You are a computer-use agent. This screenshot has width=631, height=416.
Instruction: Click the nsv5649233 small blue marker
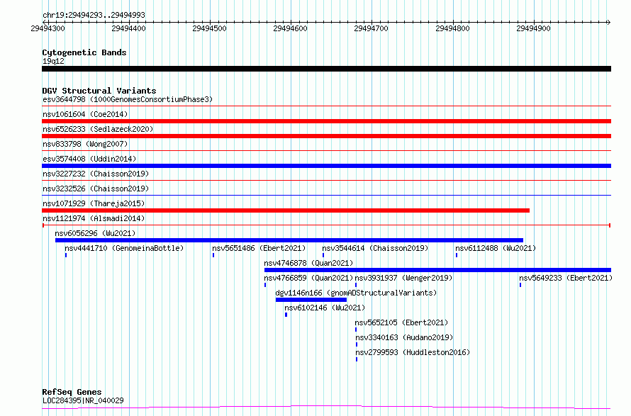point(520,285)
